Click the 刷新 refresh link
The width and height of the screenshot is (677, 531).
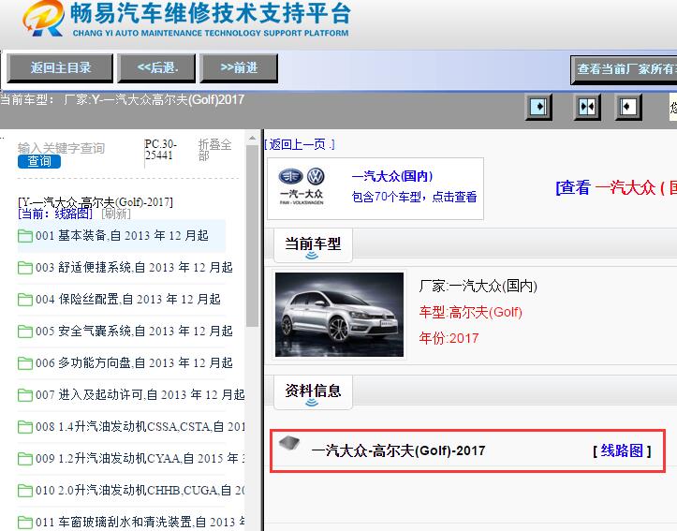(x=116, y=214)
